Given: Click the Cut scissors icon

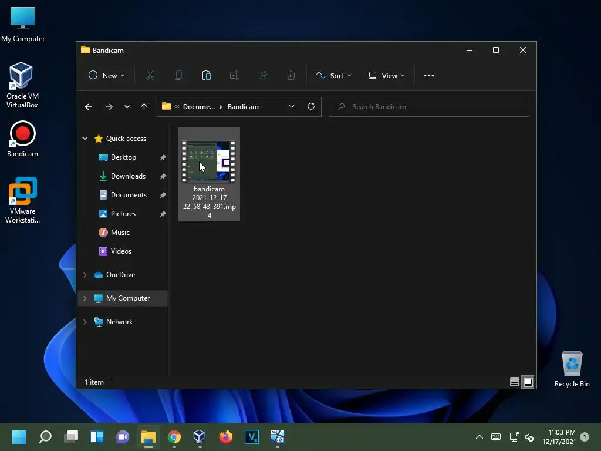Looking at the screenshot, I should click(x=150, y=76).
